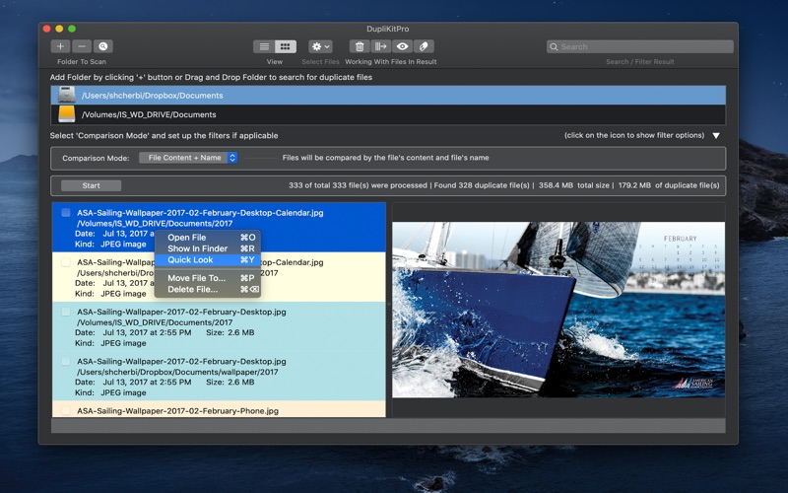This screenshot has height=493, width=788.
Task: Click the eraser clear results icon
Action: pyautogui.click(x=424, y=46)
